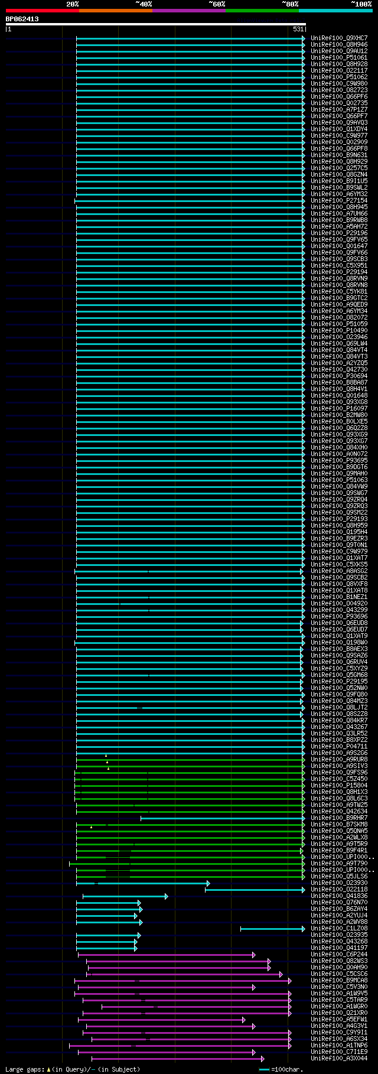Click label UniRef100_B9MCA8
The image size is (378, 1074).
point(339,980)
